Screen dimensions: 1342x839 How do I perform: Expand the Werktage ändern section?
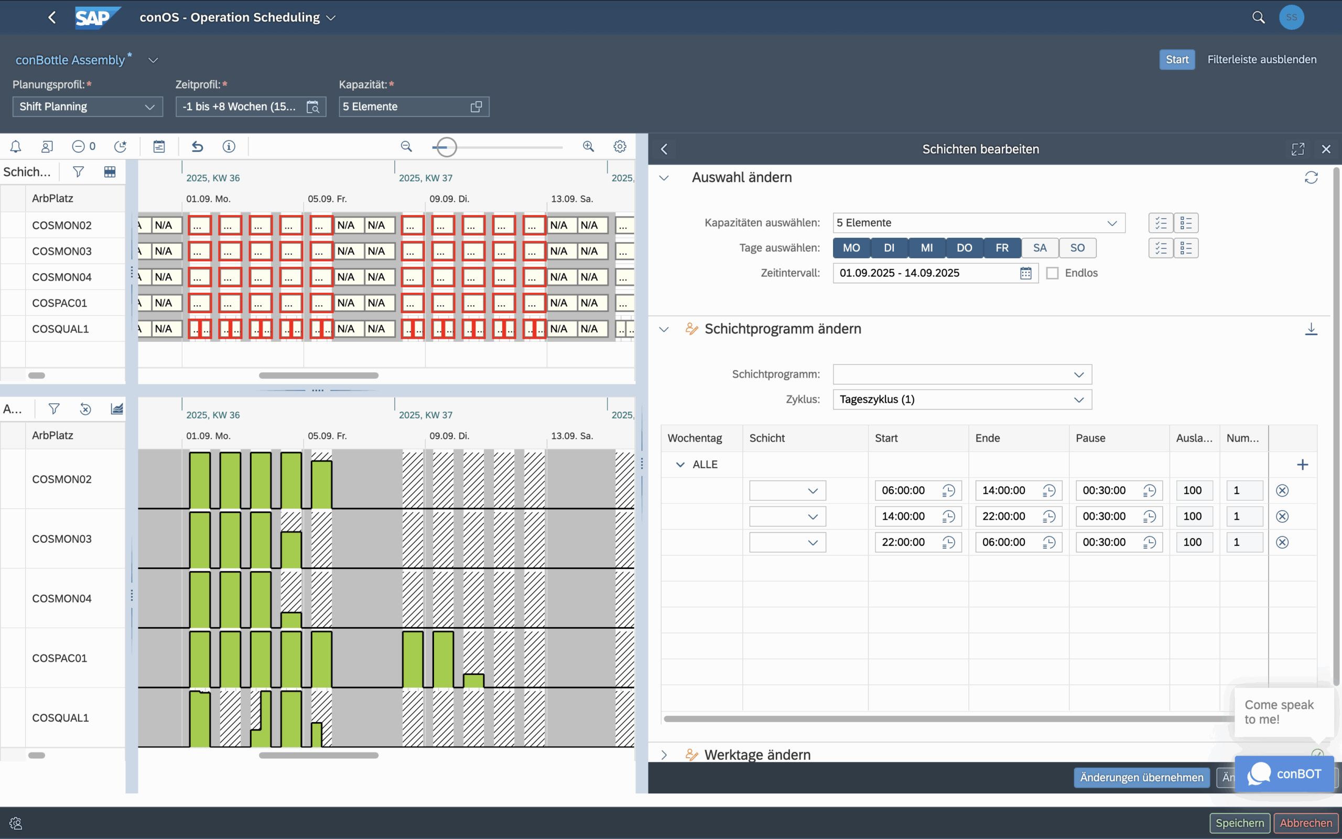pyautogui.click(x=664, y=755)
